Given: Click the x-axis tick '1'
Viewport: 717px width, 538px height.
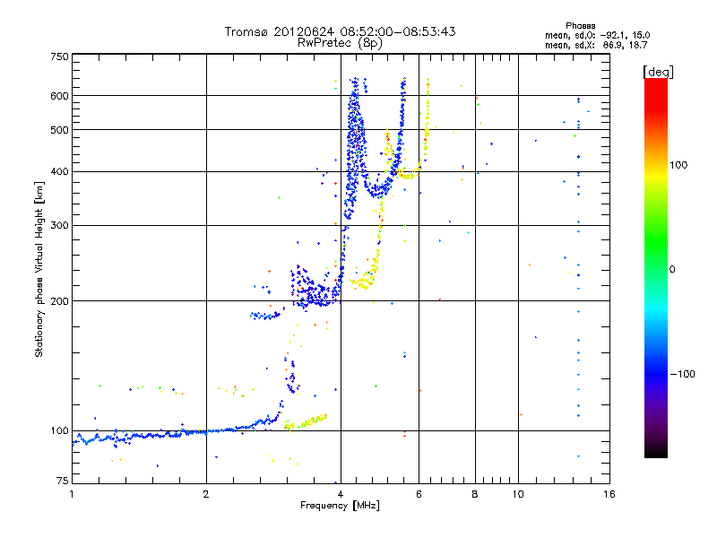Looking at the screenshot, I should coord(72,494).
